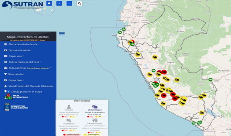The height and width of the screenshot is (136, 231).
Task: Zoom in with the plus button
Action: [59, 3]
